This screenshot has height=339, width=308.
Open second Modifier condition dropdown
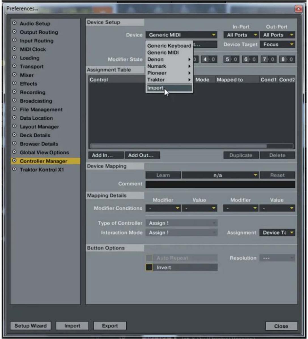pos(241,208)
